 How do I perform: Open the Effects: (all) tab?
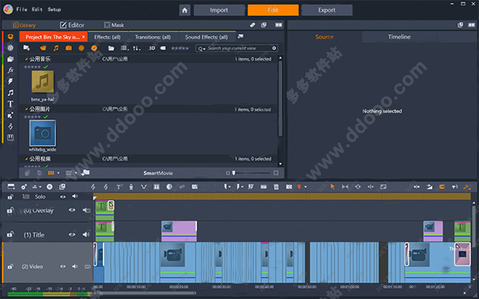108,37
